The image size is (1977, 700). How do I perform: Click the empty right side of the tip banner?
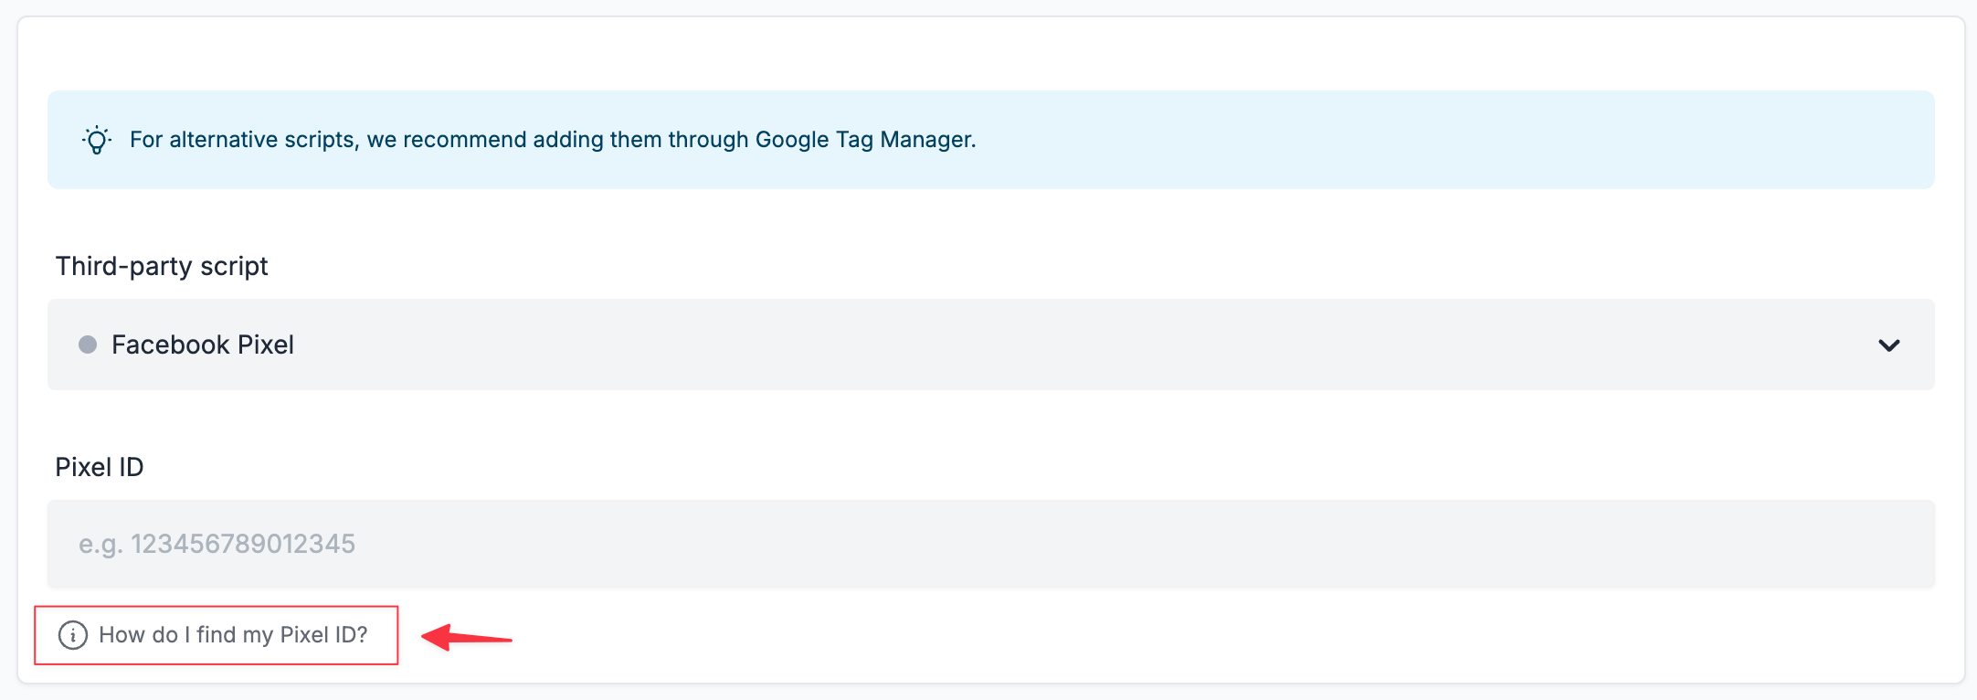click(1553, 140)
